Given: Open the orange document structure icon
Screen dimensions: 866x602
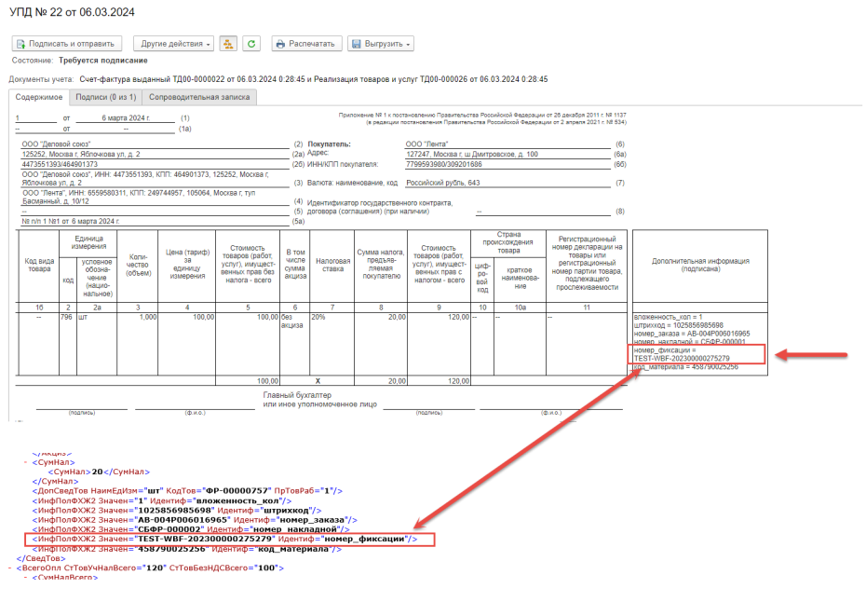Looking at the screenshot, I should tap(228, 44).
